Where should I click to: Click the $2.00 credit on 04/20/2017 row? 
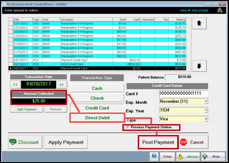pos(133,68)
